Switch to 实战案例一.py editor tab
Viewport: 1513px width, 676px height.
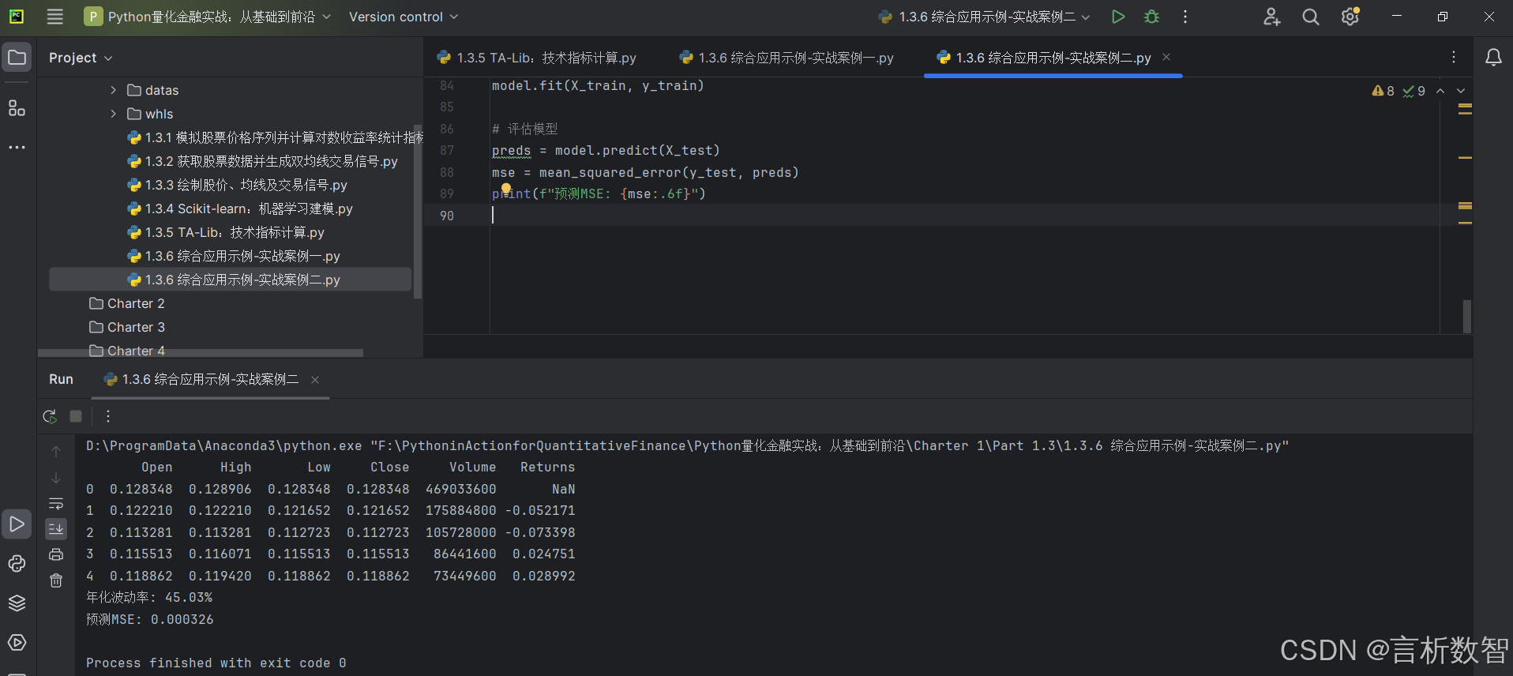[x=787, y=58]
